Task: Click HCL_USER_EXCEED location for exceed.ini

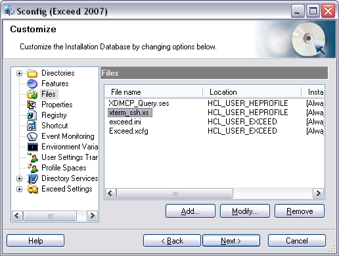Action: pyautogui.click(x=242, y=122)
